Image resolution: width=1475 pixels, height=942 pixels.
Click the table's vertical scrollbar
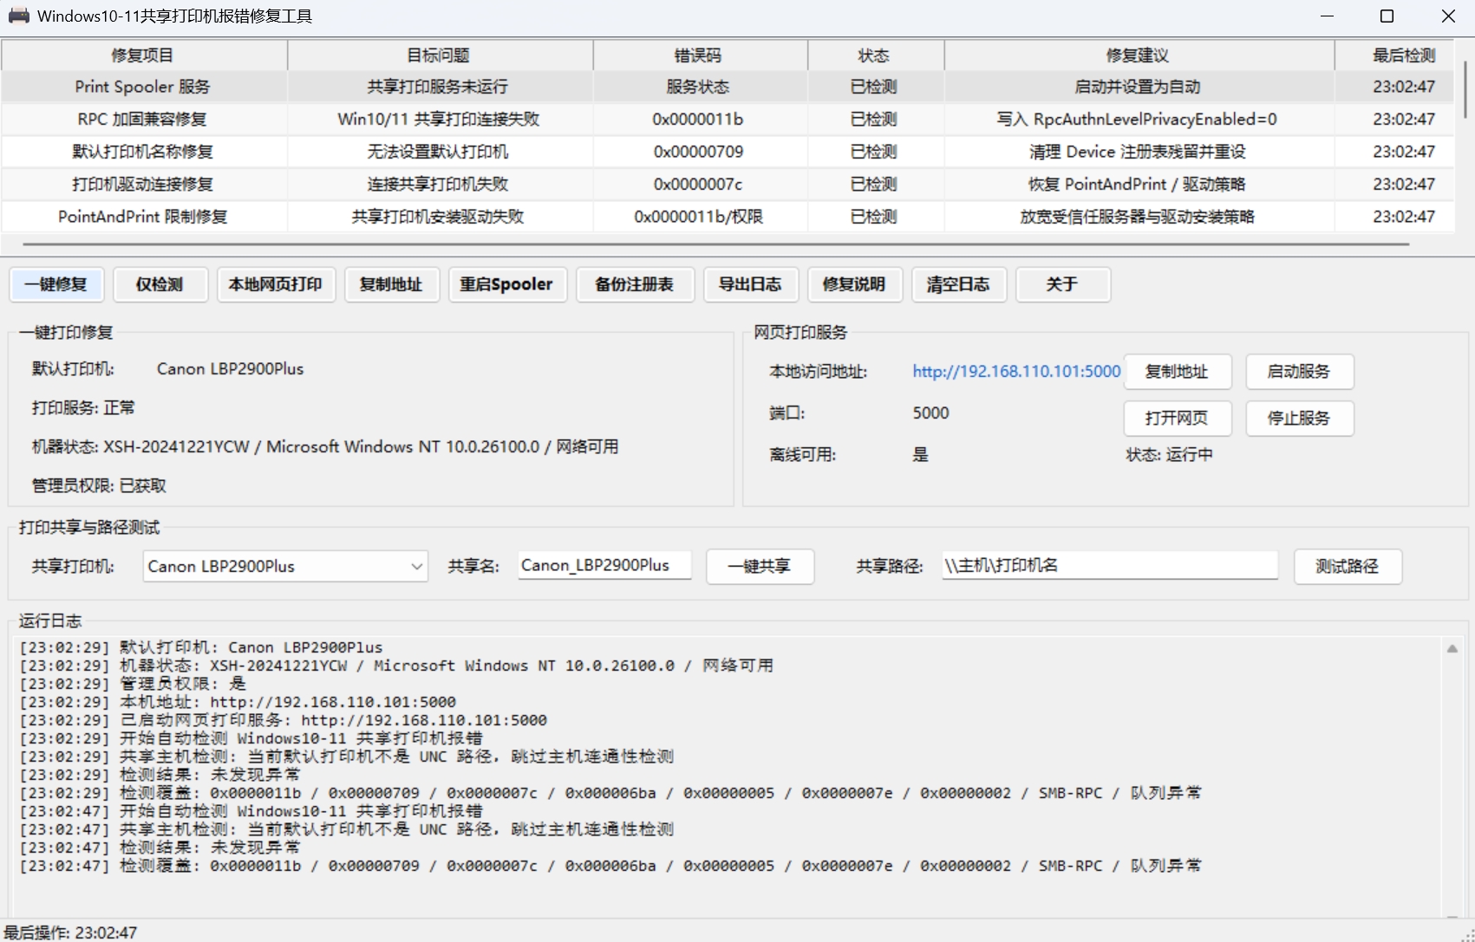tap(1465, 90)
